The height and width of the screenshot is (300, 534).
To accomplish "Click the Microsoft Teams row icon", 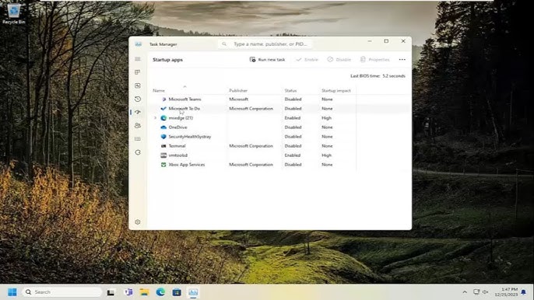I will click(x=163, y=99).
